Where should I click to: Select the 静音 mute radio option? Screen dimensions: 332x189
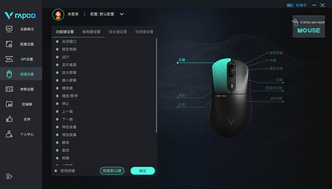[57, 143]
